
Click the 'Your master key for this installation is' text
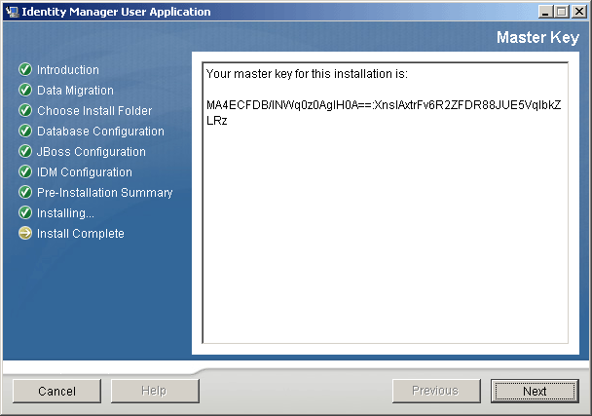[x=307, y=74]
